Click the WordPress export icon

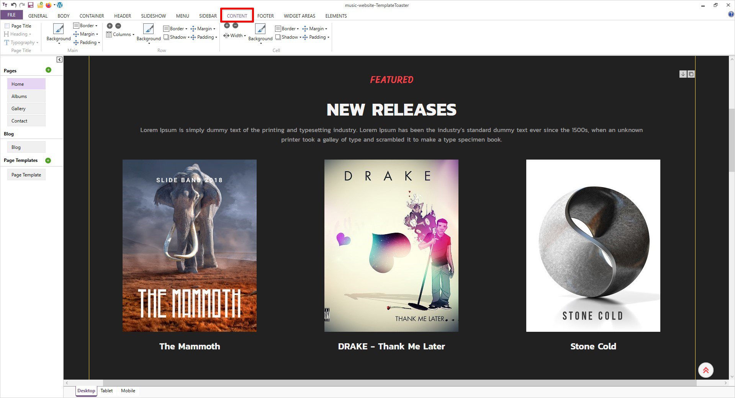tap(60, 5)
